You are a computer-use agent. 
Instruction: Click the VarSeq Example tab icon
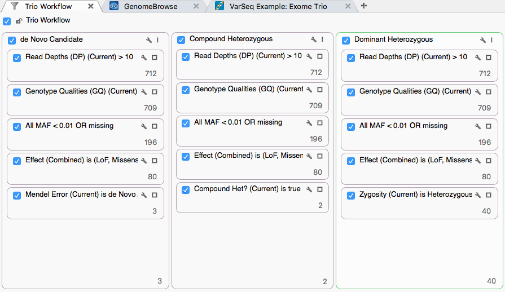tap(219, 6)
